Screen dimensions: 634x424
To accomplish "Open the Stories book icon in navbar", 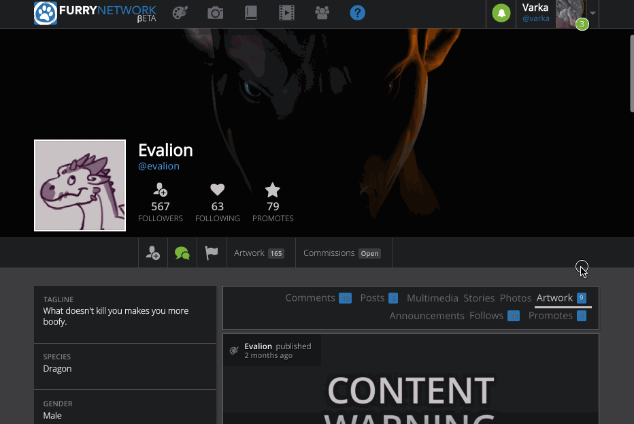I will point(251,13).
